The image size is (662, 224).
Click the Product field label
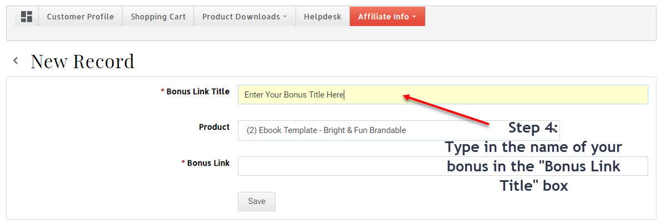click(215, 127)
